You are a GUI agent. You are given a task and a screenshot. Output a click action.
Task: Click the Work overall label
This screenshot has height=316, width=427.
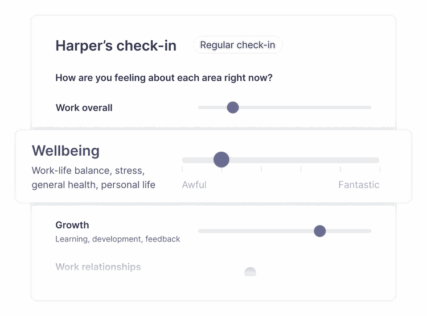point(84,108)
